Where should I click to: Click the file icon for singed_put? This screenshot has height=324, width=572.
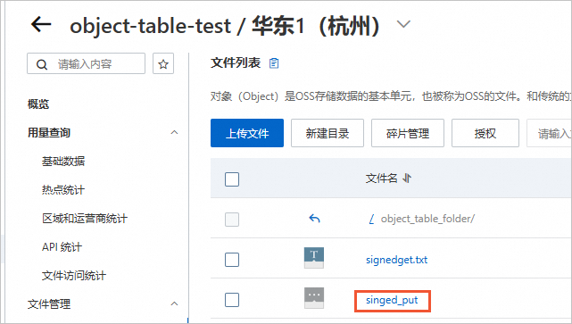click(x=314, y=298)
